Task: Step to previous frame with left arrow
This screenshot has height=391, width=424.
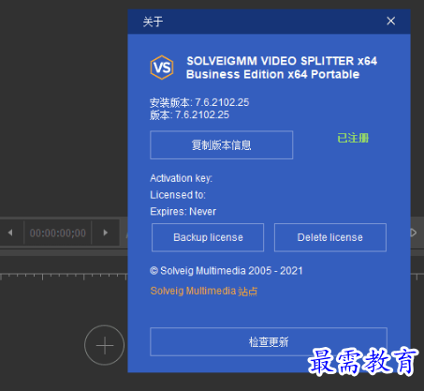Action: (x=10, y=233)
